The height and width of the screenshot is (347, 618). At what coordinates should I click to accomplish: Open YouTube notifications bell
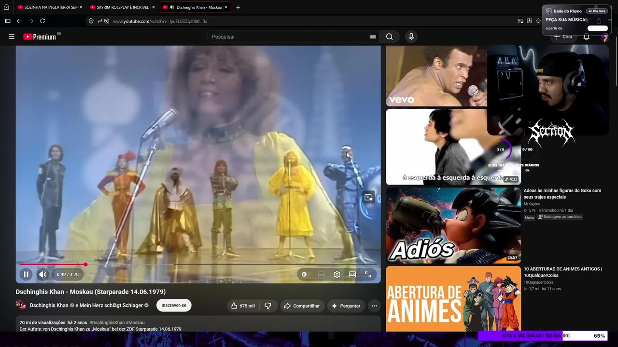coord(586,37)
